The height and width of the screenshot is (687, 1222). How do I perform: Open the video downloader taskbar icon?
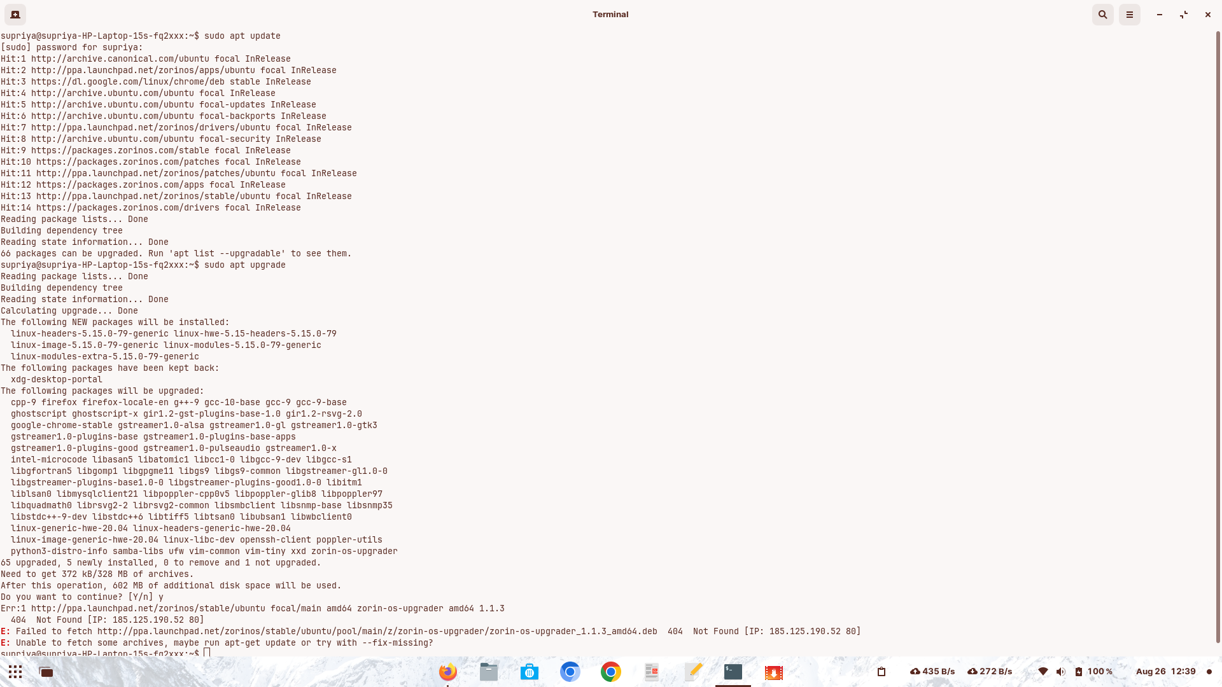pyautogui.click(x=774, y=672)
